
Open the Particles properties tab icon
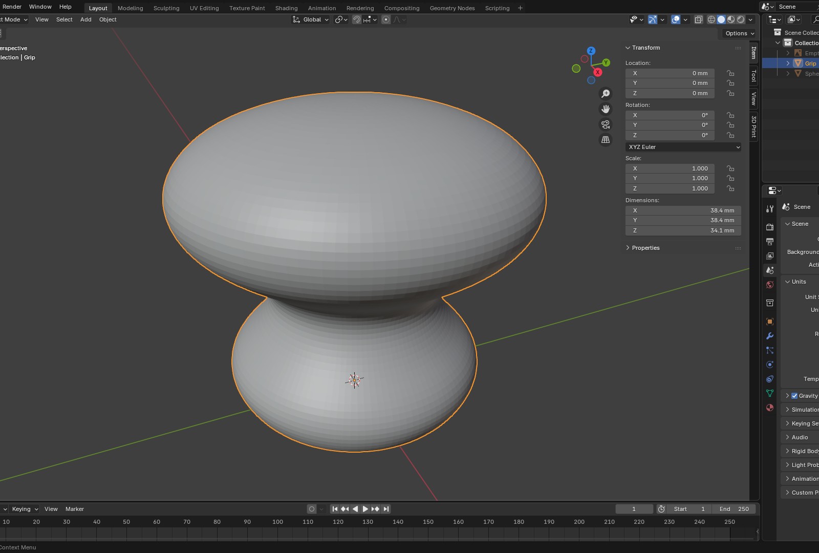770,350
